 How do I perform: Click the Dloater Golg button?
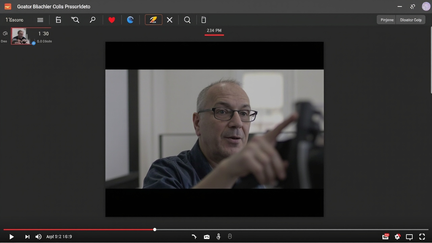tap(411, 20)
